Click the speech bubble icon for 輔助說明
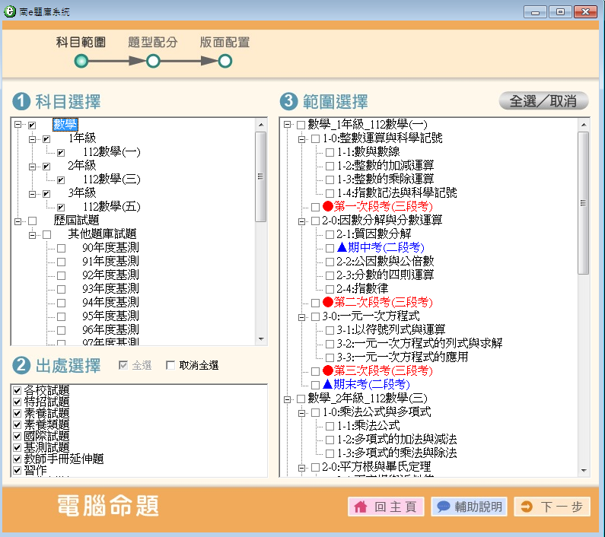This screenshot has width=605, height=537. click(x=443, y=507)
